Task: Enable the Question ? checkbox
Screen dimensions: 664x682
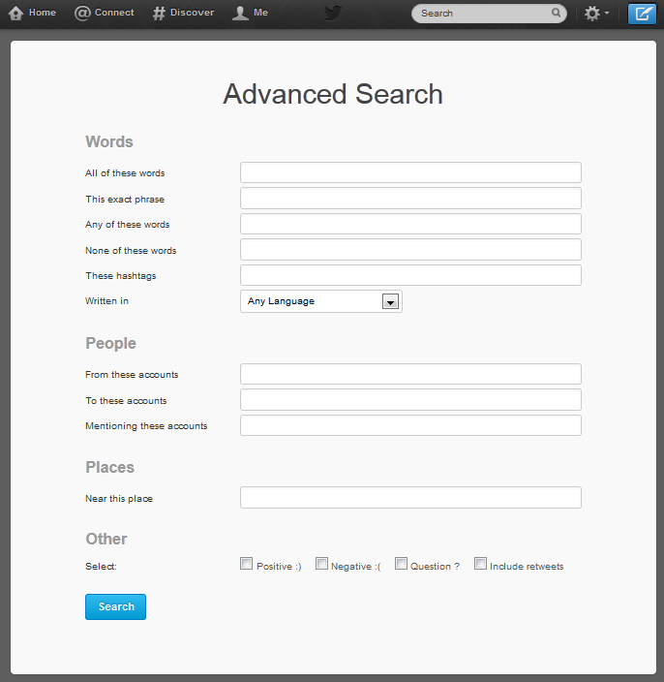Action: 401,564
